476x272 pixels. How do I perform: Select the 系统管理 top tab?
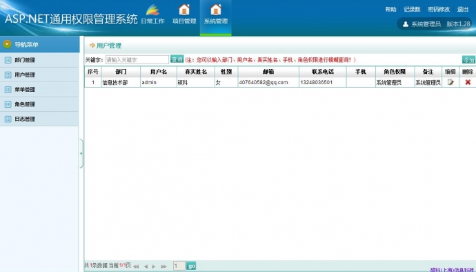pos(215,17)
